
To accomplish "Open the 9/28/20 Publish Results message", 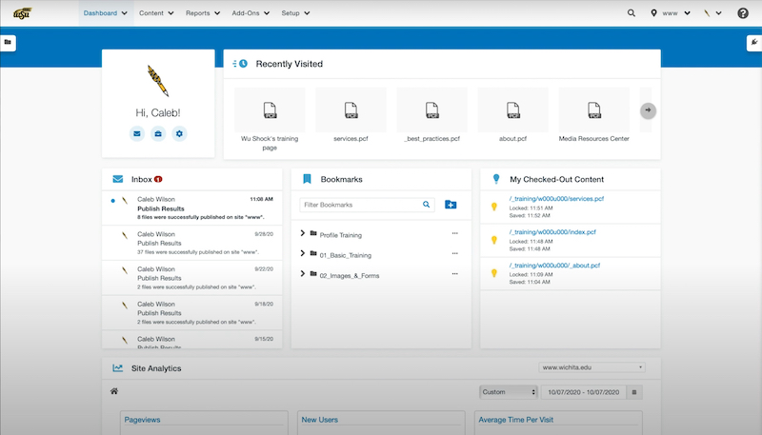I will [192, 243].
